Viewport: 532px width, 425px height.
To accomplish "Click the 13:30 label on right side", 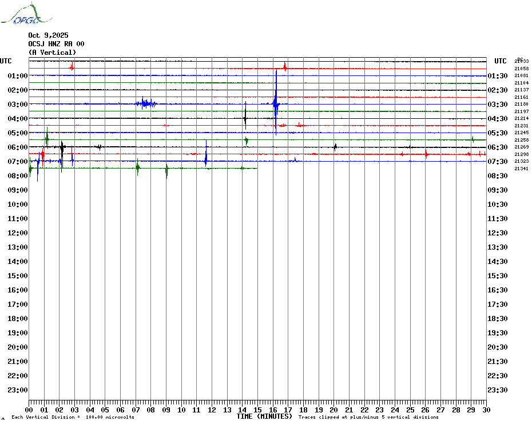I will pyautogui.click(x=498, y=247).
